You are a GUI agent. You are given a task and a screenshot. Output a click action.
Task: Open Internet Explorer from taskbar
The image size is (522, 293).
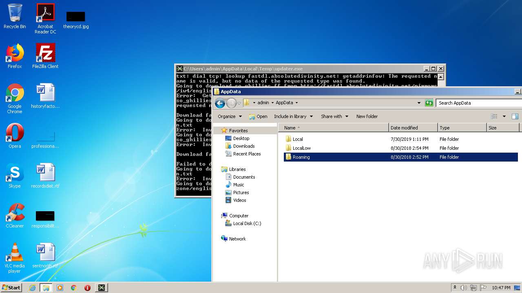click(32, 288)
